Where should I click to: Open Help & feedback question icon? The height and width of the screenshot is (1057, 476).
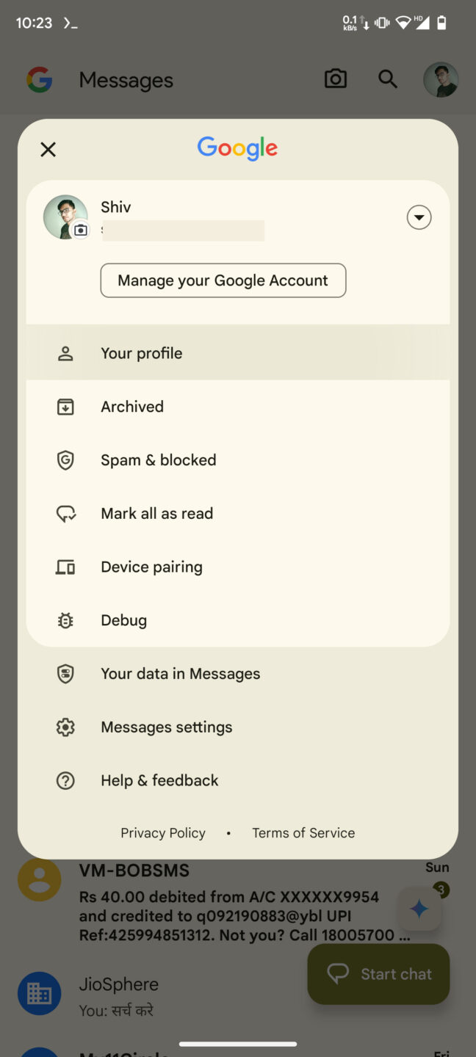(65, 780)
